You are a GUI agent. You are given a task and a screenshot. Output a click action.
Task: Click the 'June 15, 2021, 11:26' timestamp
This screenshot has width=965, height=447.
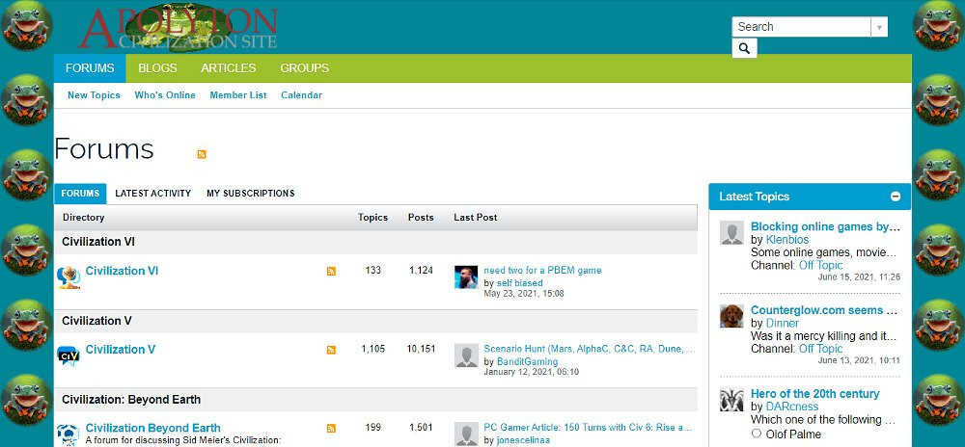click(x=859, y=276)
